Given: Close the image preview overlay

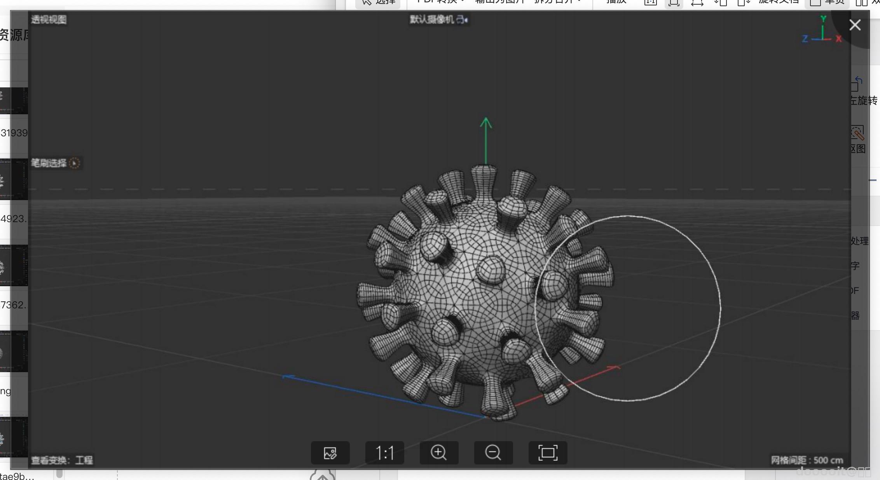Looking at the screenshot, I should point(855,25).
